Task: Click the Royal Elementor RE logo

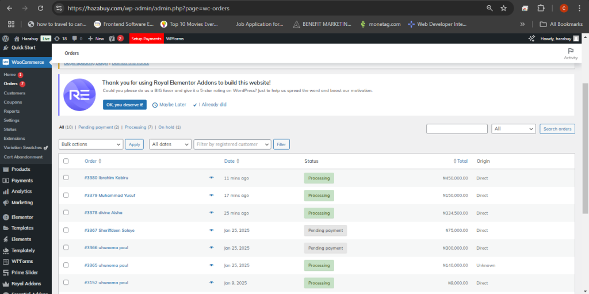Action: pyautogui.click(x=79, y=96)
